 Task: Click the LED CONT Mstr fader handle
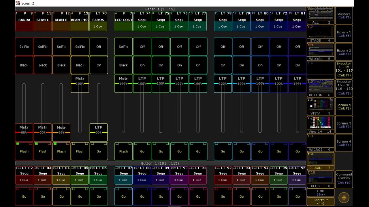tap(123, 84)
